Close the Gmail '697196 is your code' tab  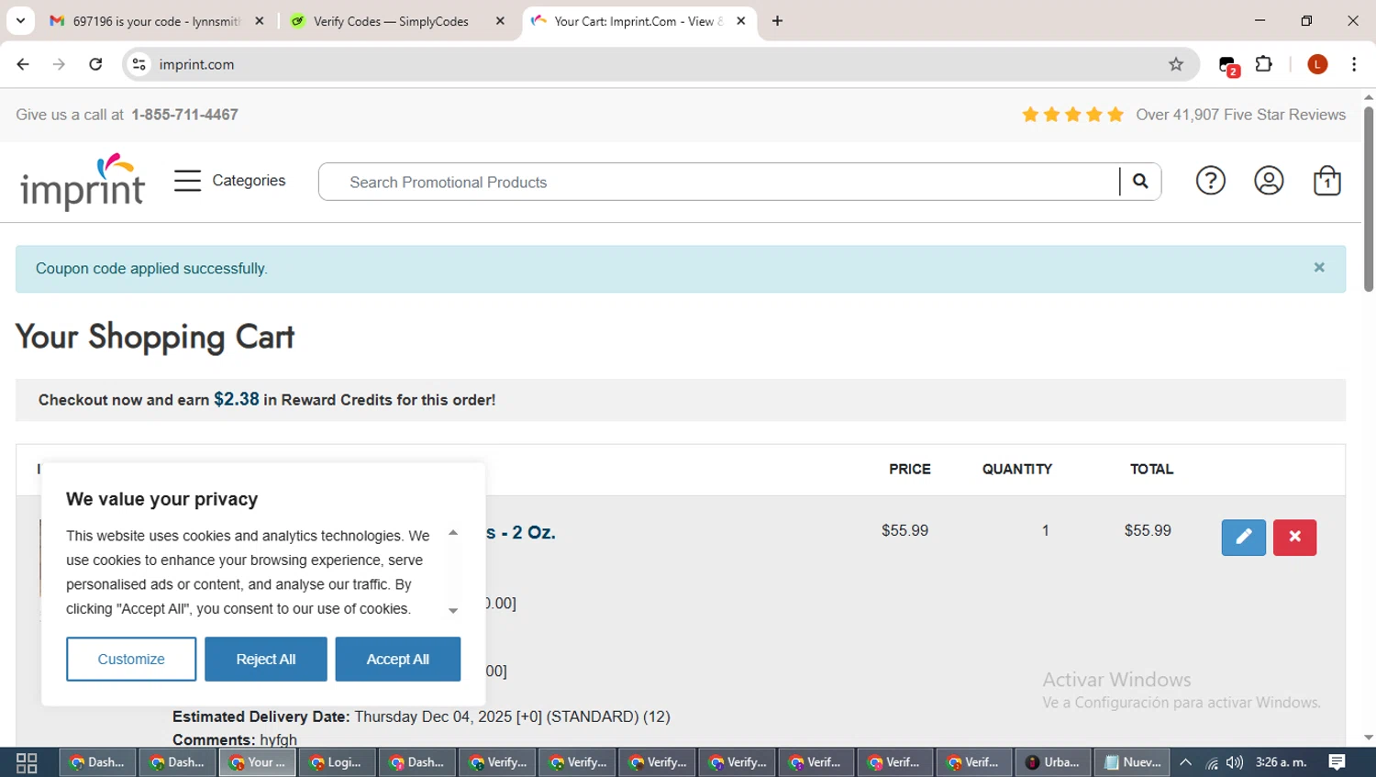[260, 21]
